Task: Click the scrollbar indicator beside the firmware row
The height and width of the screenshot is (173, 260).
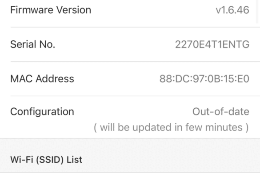Action: (x=258, y=12)
